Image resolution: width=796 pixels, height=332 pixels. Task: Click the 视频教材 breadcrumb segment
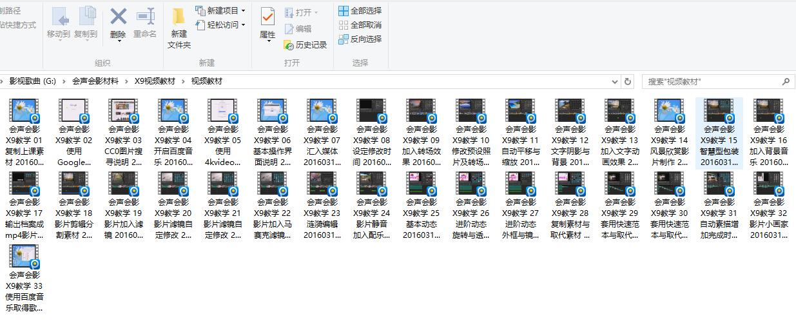point(207,82)
